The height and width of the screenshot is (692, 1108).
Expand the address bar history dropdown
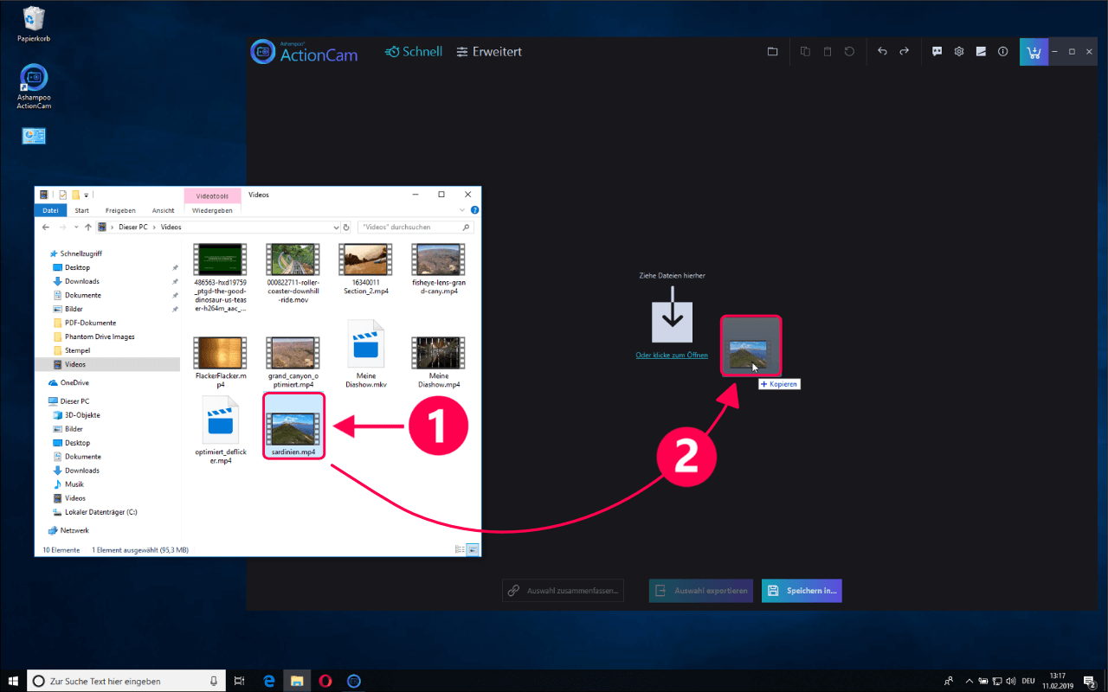click(x=336, y=227)
